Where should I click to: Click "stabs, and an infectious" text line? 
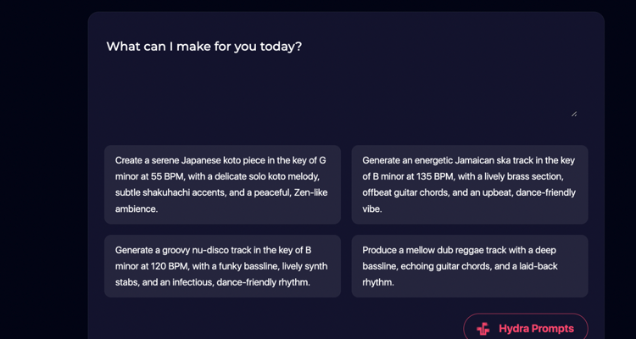(x=165, y=282)
